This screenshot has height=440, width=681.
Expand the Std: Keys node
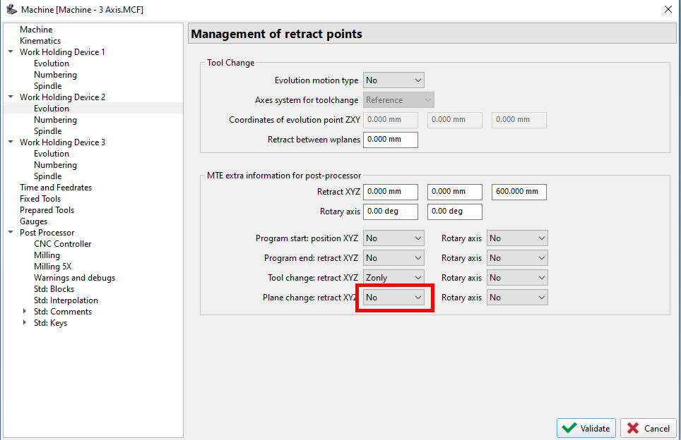click(24, 322)
